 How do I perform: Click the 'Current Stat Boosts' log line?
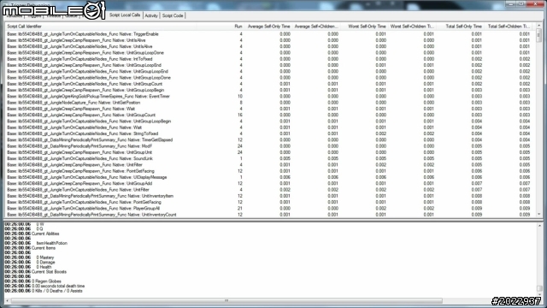(x=49, y=272)
